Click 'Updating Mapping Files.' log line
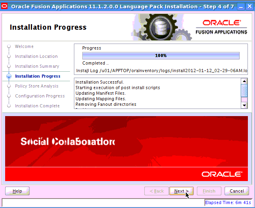The width and height of the screenshot is (255, 208). pos(101,99)
